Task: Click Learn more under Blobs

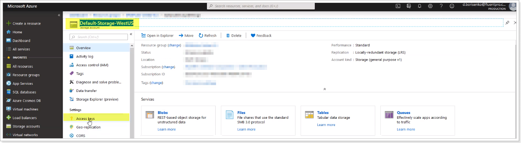Action: 167,129
